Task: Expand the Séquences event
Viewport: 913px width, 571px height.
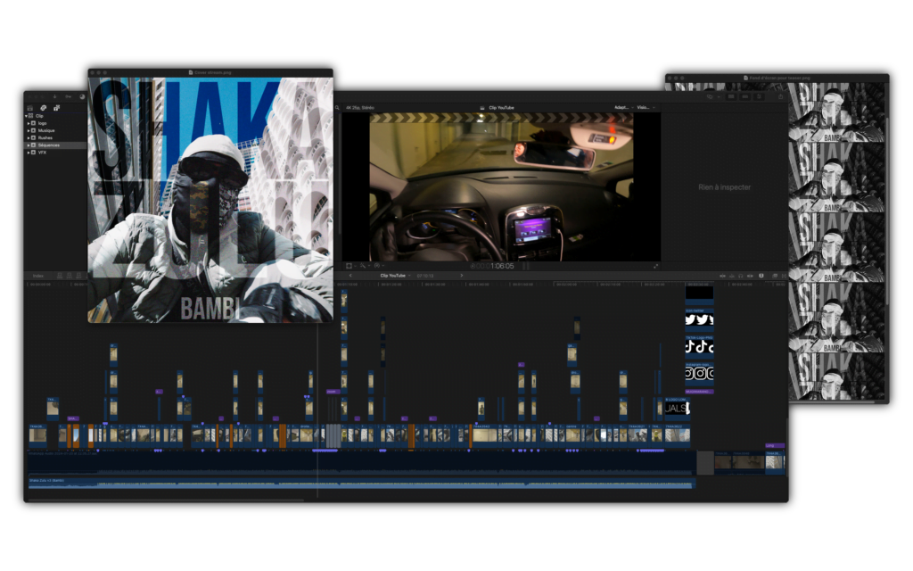Action: tap(29, 145)
